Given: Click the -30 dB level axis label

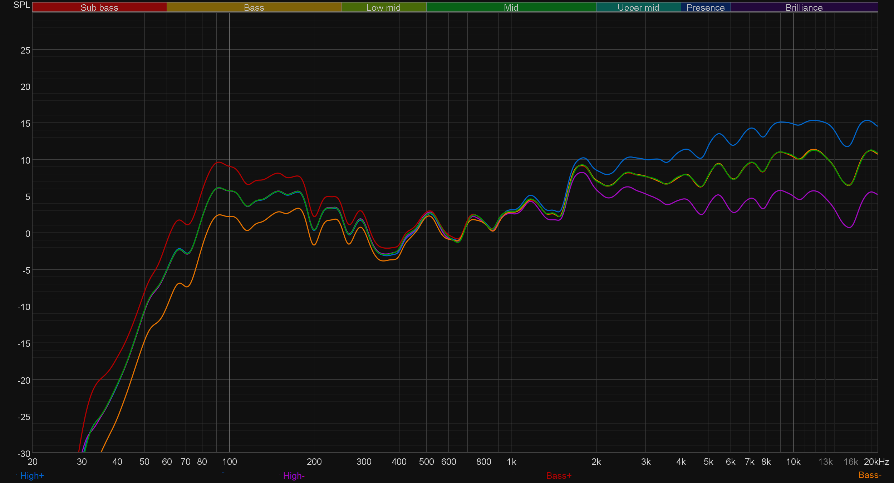Looking at the screenshot, I should [x=24, y=454].
